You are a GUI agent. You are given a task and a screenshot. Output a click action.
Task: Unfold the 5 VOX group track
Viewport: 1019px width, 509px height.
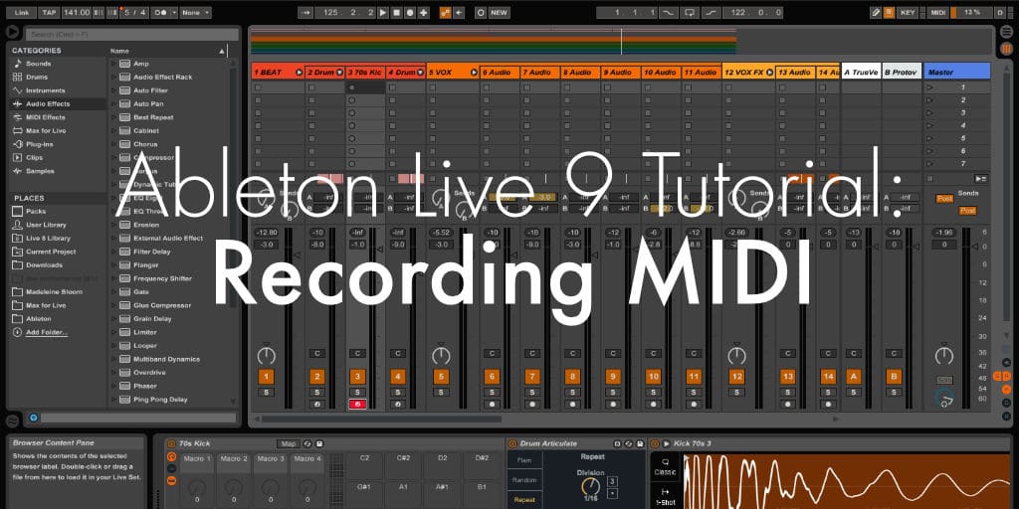[x=474, y=73]
